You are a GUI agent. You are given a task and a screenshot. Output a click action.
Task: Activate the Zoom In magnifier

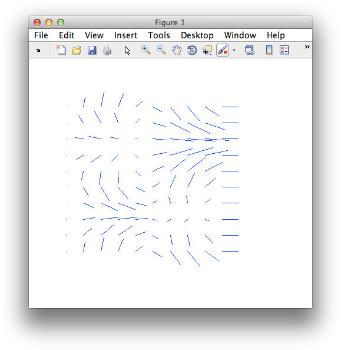(x=146, y=50)
